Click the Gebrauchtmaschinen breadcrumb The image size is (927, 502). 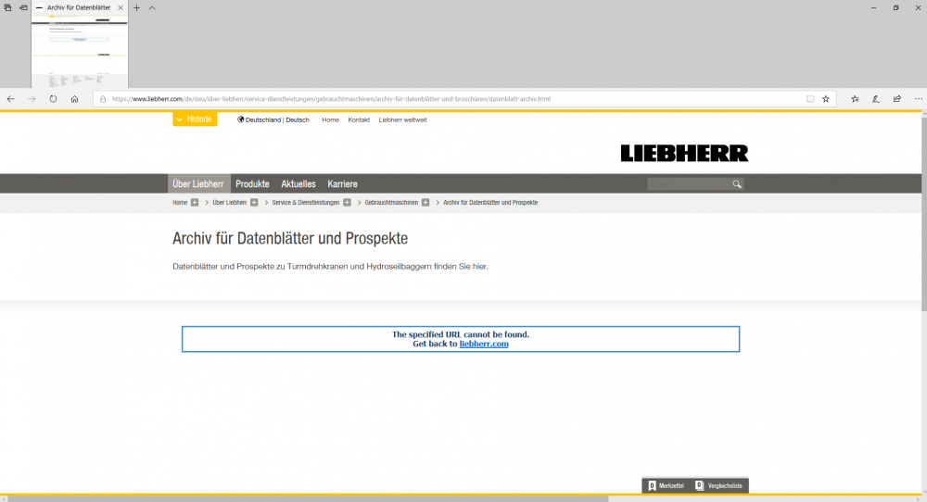tap(391, 203)
